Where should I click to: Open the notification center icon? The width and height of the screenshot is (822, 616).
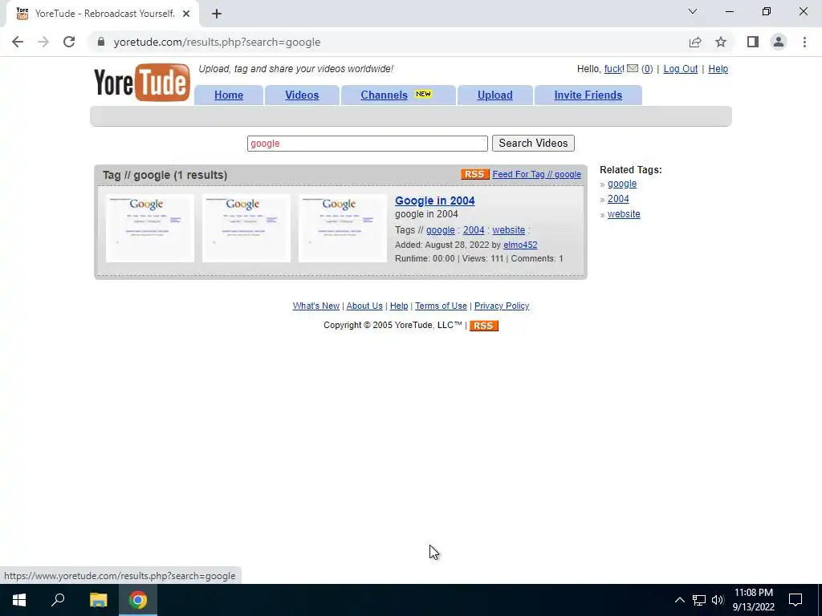(x=796, y=600)
